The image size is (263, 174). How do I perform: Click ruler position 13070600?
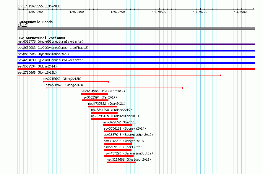pos(159,12)
